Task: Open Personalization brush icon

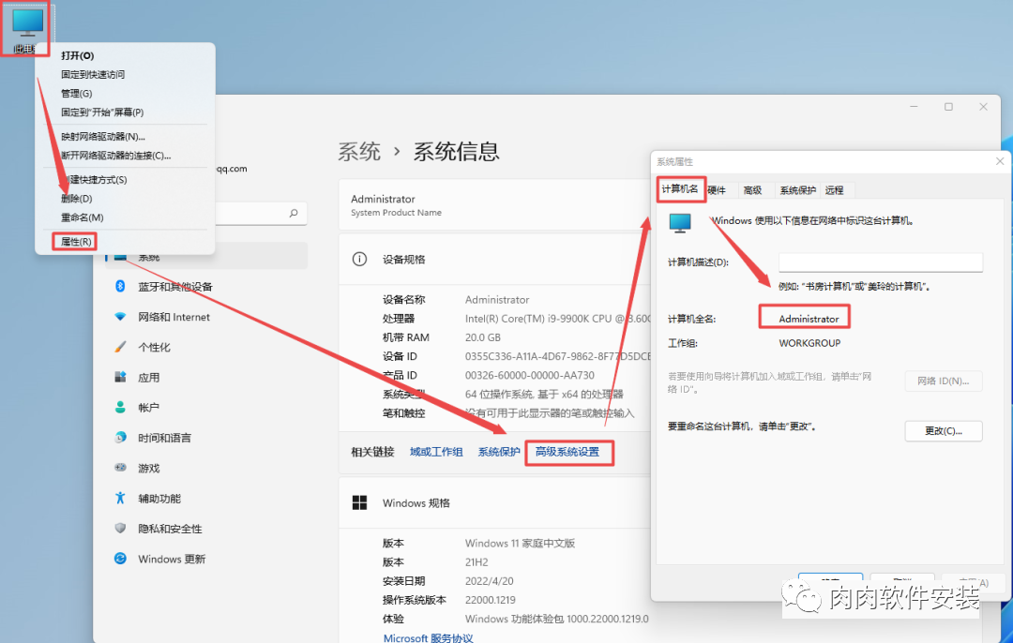Action: tap(120, 347)
